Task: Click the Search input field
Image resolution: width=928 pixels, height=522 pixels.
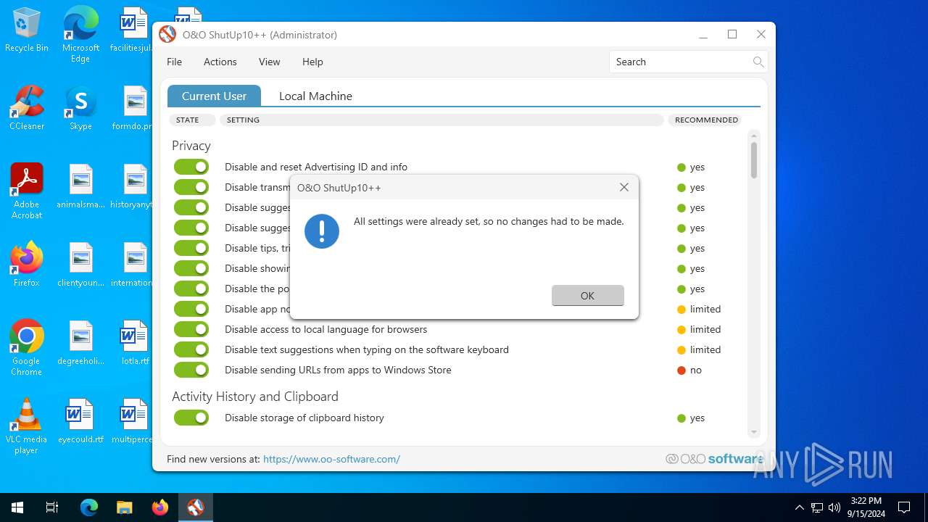Action: click(680, 62)
